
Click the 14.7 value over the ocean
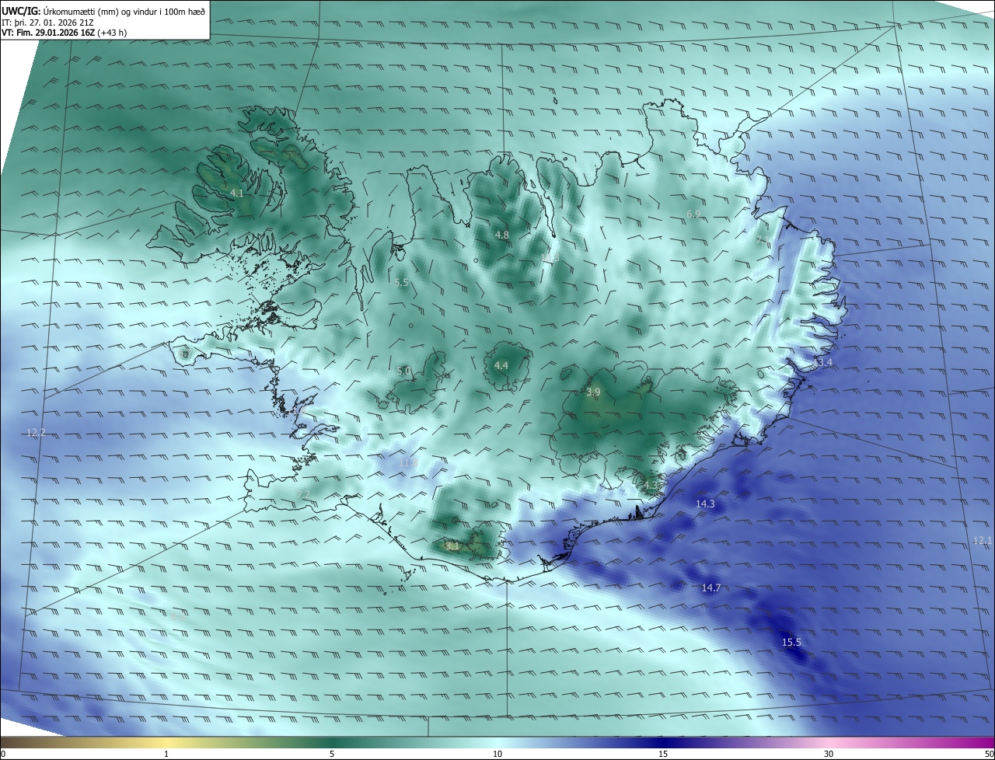pyautogui.click(x=711, y=588)
